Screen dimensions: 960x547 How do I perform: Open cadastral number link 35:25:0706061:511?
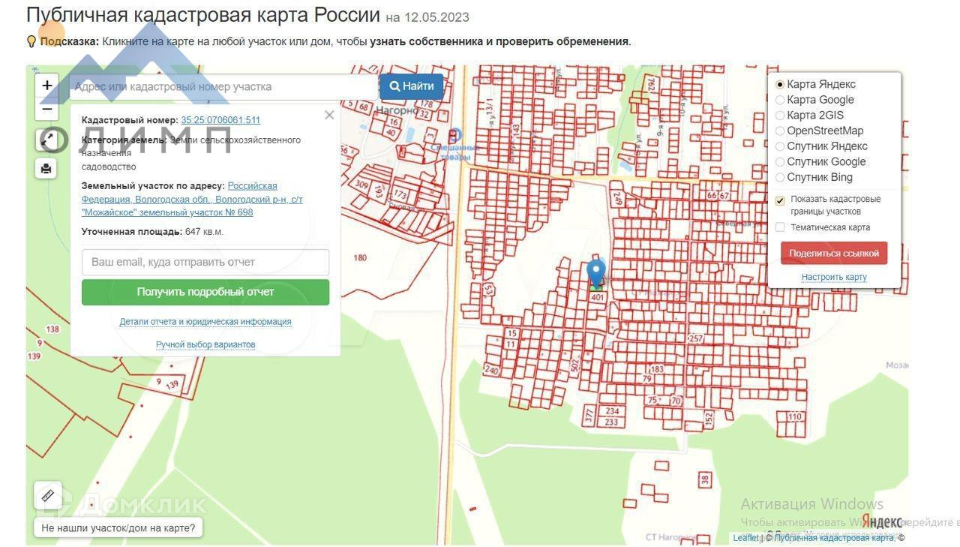[220, 120]
